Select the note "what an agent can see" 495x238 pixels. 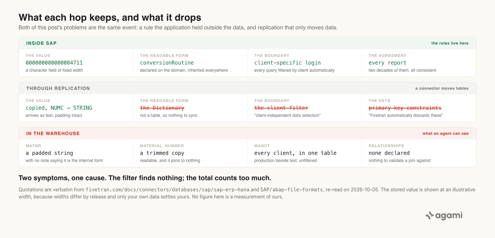[445, 134]
